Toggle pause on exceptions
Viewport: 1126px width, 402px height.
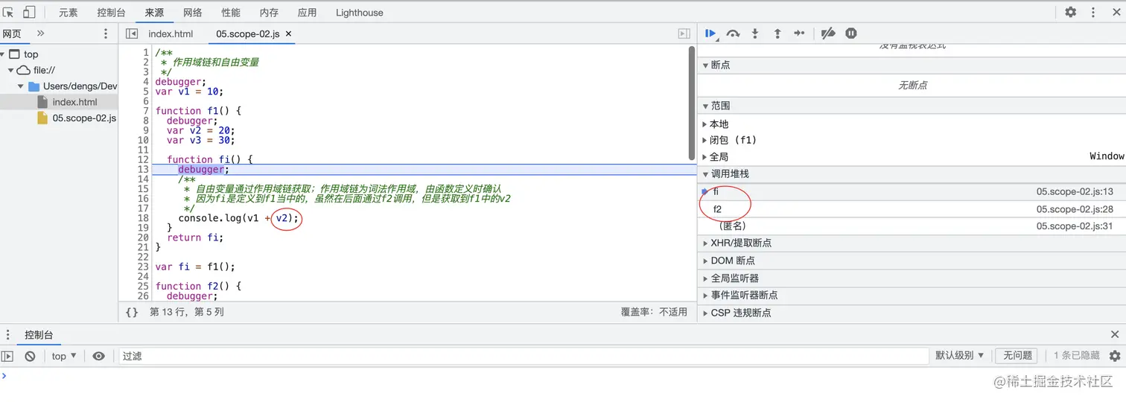tap(851, 33)
